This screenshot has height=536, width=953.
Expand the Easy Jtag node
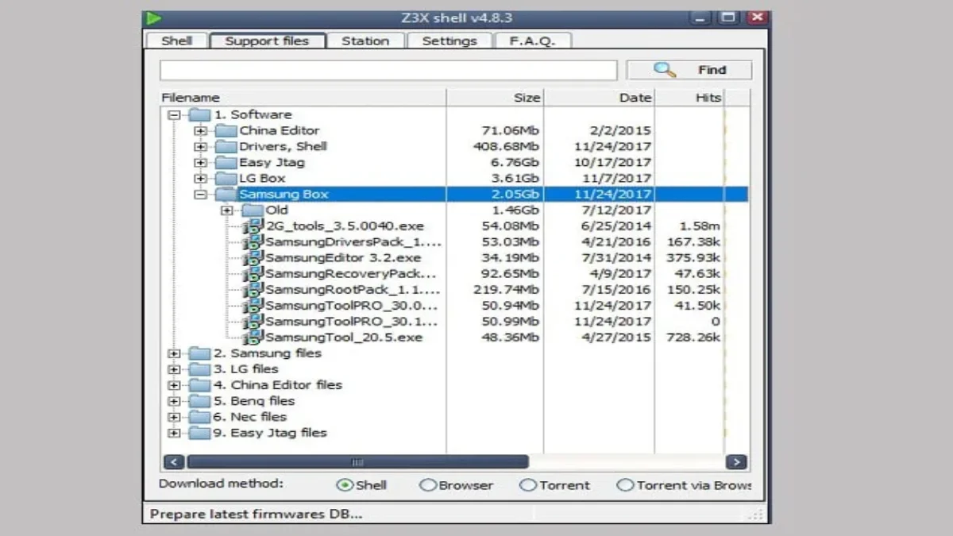(200, 163)
